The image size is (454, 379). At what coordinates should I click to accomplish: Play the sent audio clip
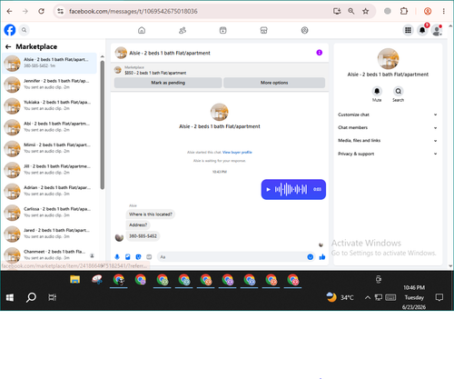[268, 189]
